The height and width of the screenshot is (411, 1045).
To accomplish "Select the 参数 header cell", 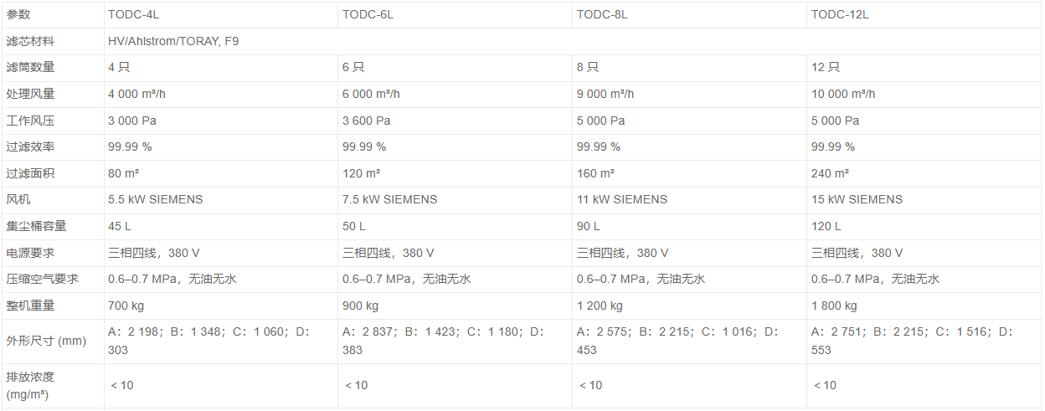I will click(52, 14).
